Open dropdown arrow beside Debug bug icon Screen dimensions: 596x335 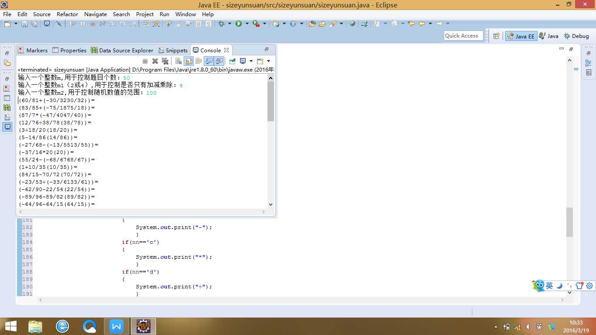coord(229,24)
